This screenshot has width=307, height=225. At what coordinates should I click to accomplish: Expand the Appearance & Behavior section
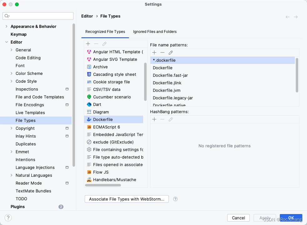(7, 26)
